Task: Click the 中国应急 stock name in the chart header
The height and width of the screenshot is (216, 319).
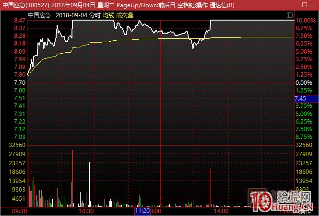Action: (39, 15)
